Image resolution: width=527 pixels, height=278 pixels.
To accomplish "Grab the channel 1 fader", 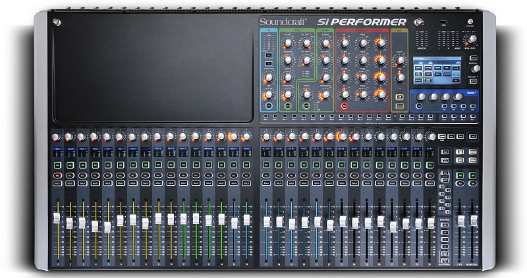I will [x=57, y=218].
